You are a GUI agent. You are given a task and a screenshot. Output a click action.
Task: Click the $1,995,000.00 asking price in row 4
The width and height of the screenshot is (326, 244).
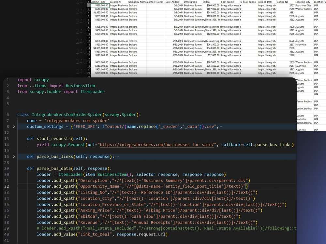tap(100, 12)
